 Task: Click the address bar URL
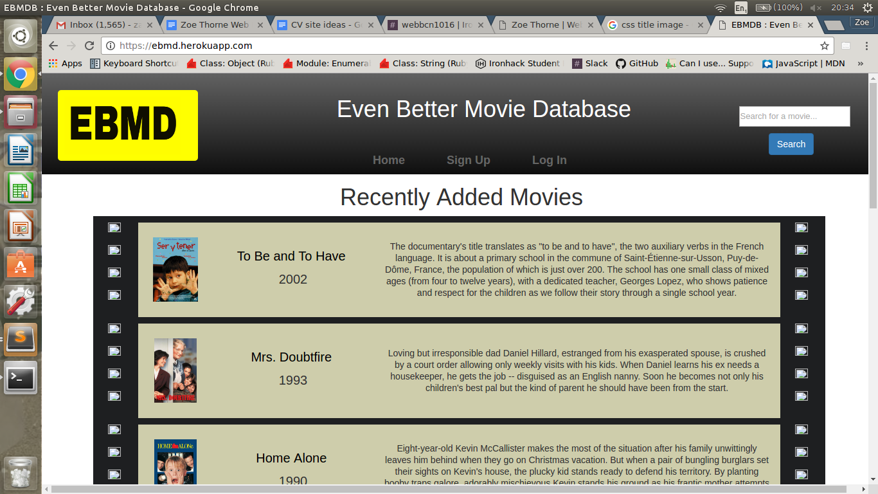point(186,46)
